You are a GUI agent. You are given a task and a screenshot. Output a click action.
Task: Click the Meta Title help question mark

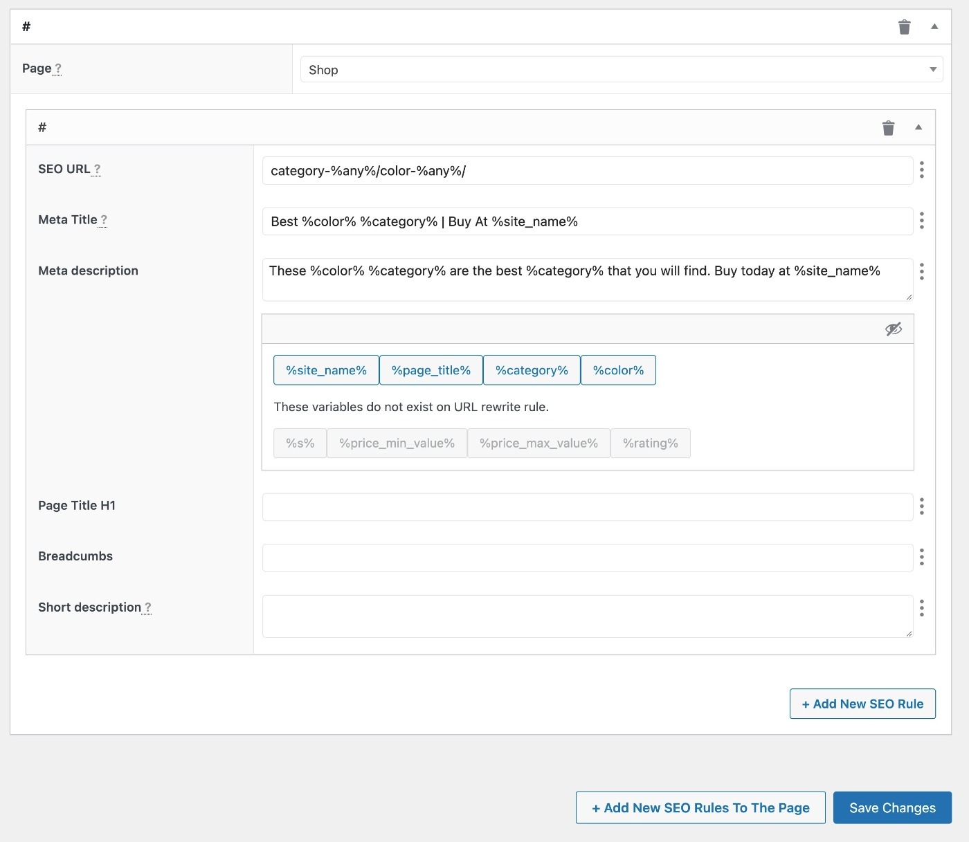pos(103,220)
